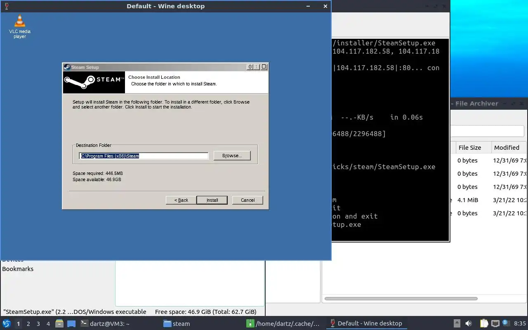Select the Default - Wine desktop taskbar entry

pos(366,323)
